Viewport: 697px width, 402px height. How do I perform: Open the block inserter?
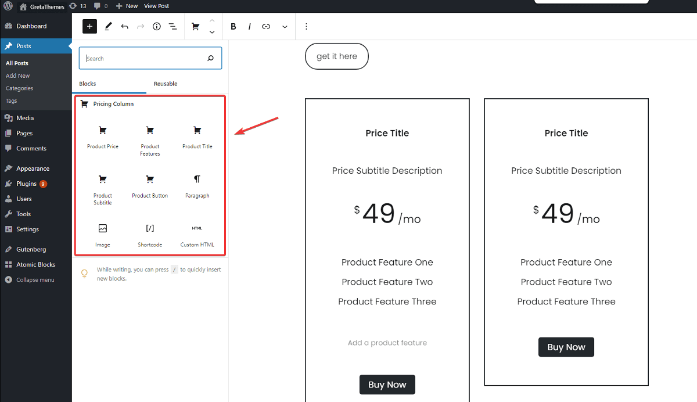[x=89, y=26]
